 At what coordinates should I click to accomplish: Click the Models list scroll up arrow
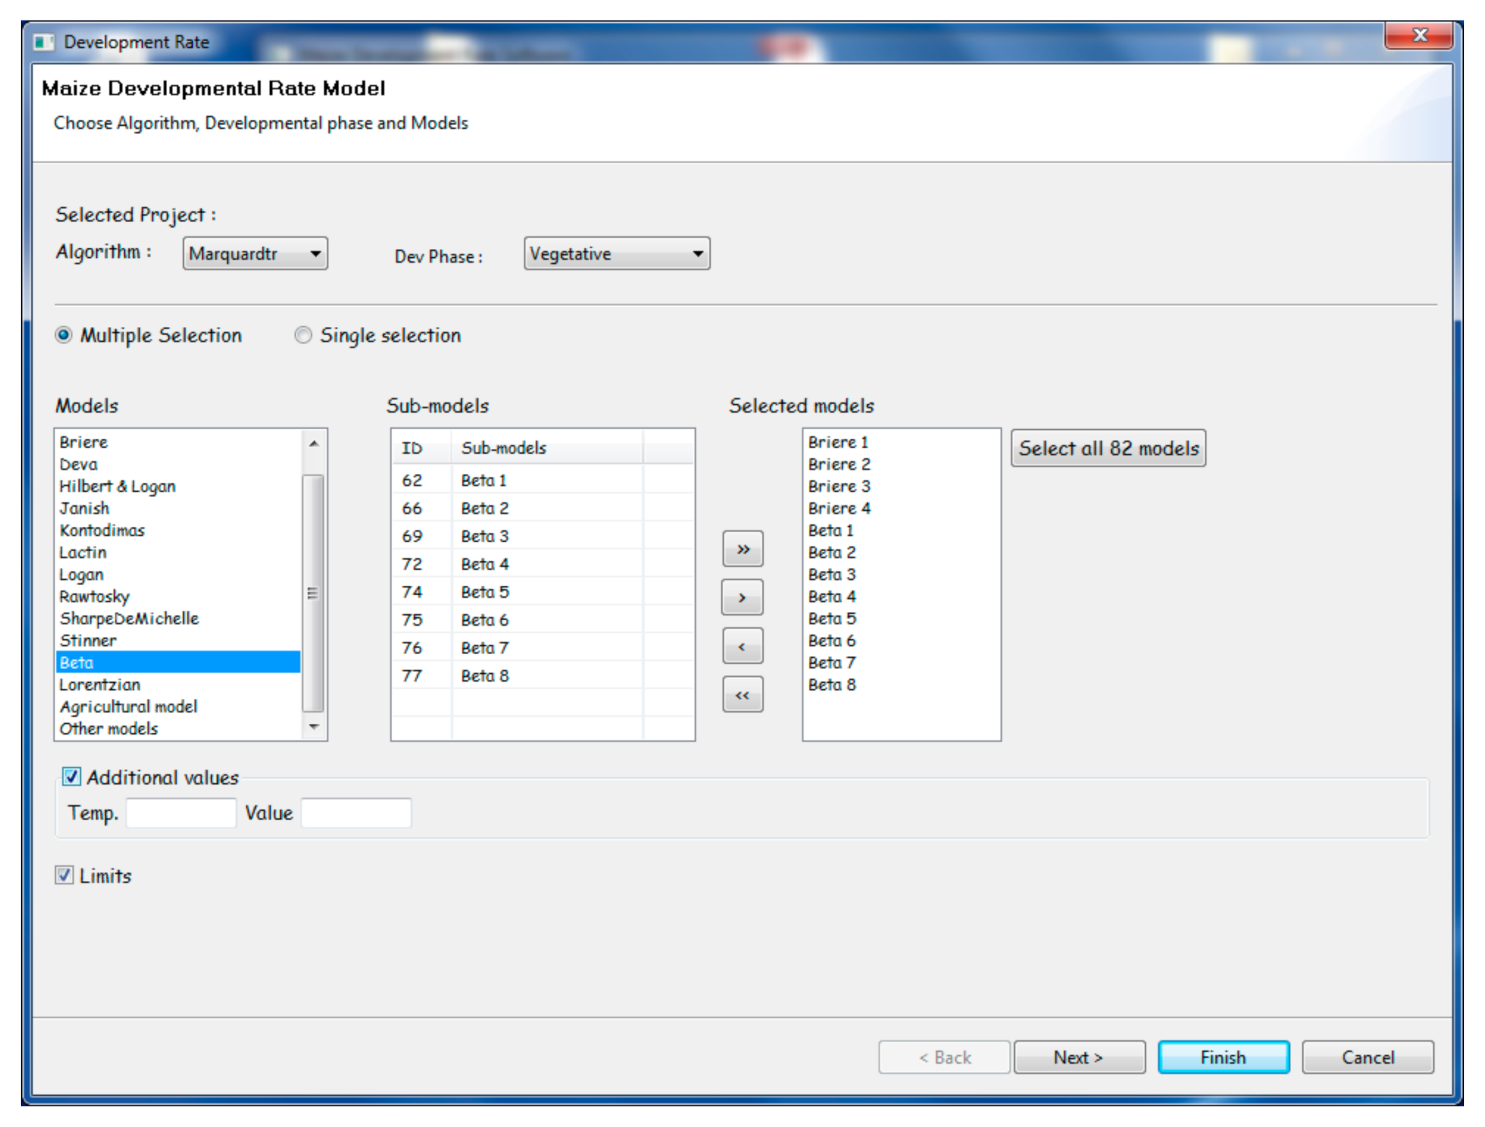314,444
